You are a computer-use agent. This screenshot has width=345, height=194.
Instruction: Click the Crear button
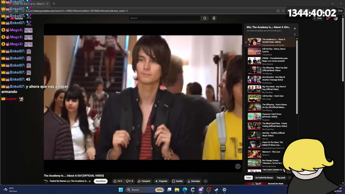[318, 18]
